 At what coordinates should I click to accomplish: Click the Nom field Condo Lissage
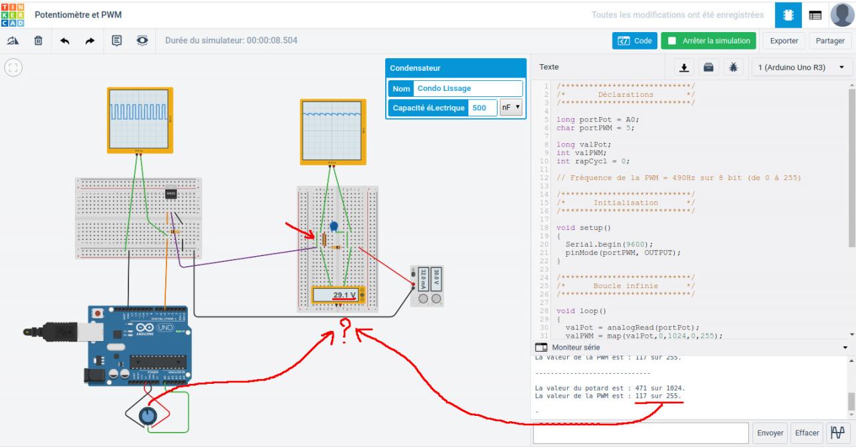tap(467, 88)
